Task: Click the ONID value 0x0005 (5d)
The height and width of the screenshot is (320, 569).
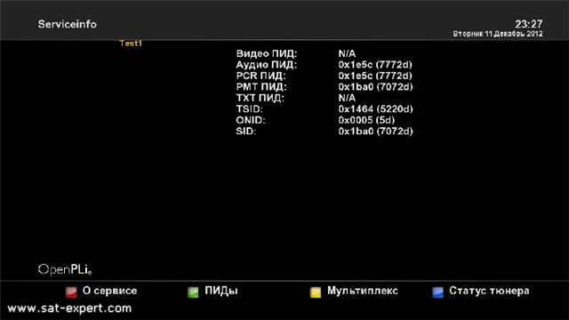Action: [366, 120]
